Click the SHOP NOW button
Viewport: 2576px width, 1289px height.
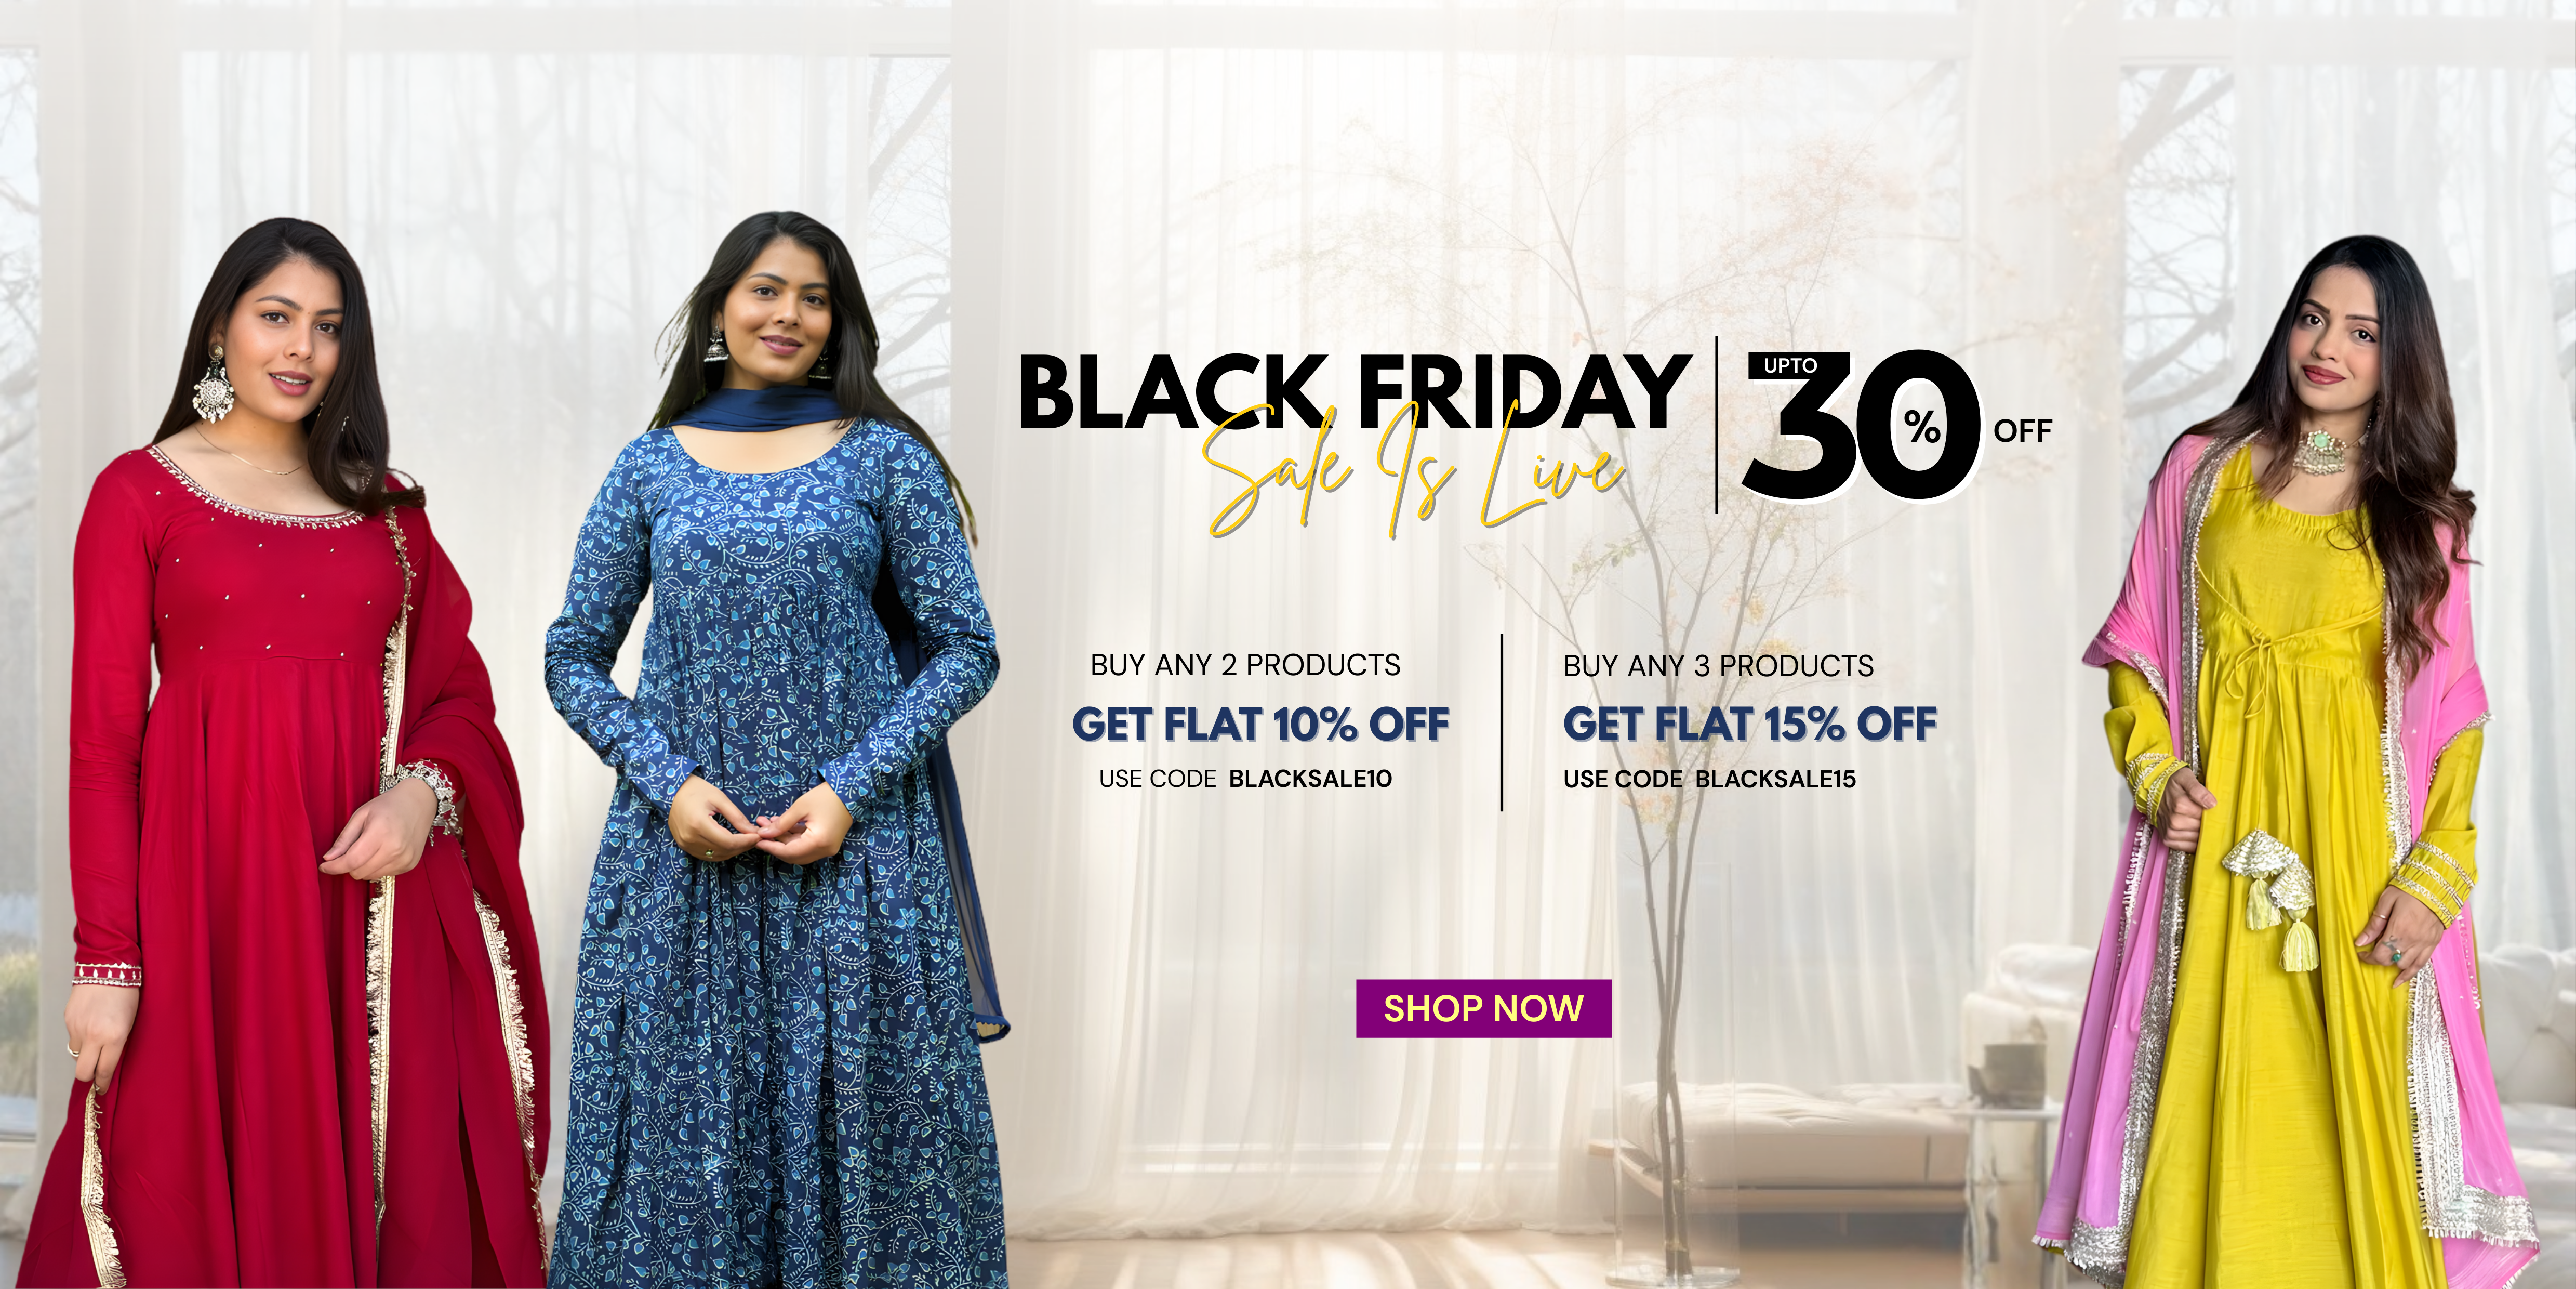1483,1008
